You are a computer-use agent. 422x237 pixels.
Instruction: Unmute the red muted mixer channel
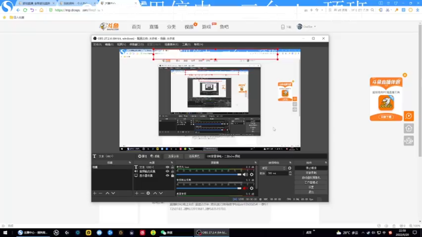pos(245,188)
